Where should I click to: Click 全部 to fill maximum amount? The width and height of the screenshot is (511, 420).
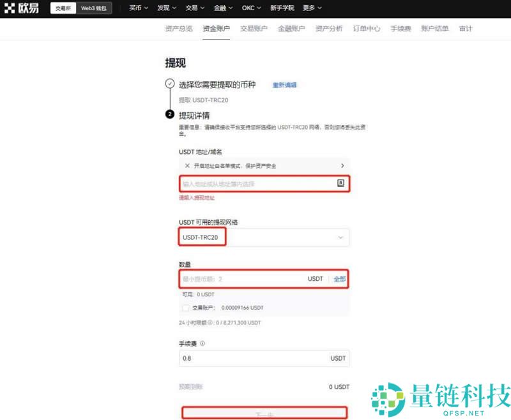(340, 279)
